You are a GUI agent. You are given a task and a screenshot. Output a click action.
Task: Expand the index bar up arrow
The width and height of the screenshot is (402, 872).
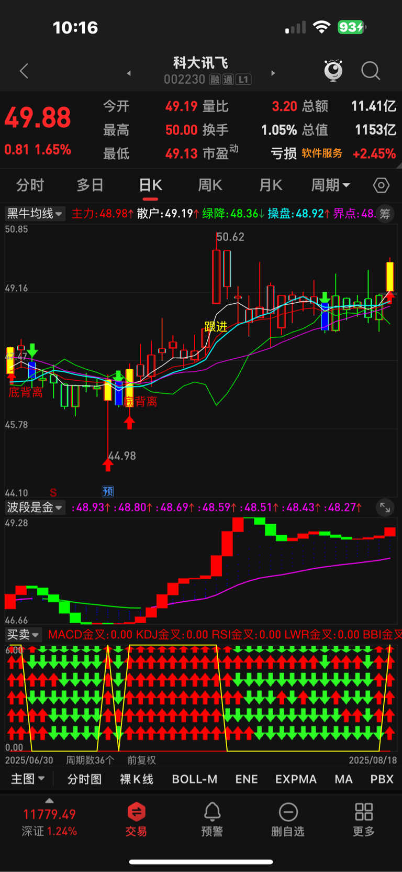[x=49, y=801]
